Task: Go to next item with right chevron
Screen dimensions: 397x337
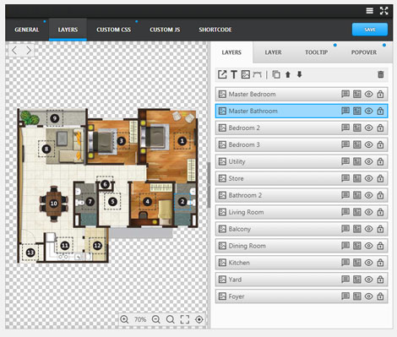Action: tap(29, 51)
